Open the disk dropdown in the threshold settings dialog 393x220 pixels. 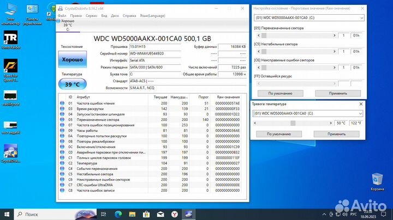coord(309,18)
